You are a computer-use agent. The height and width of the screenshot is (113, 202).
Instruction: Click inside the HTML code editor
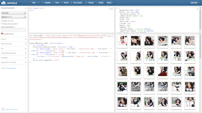(72, 20)
